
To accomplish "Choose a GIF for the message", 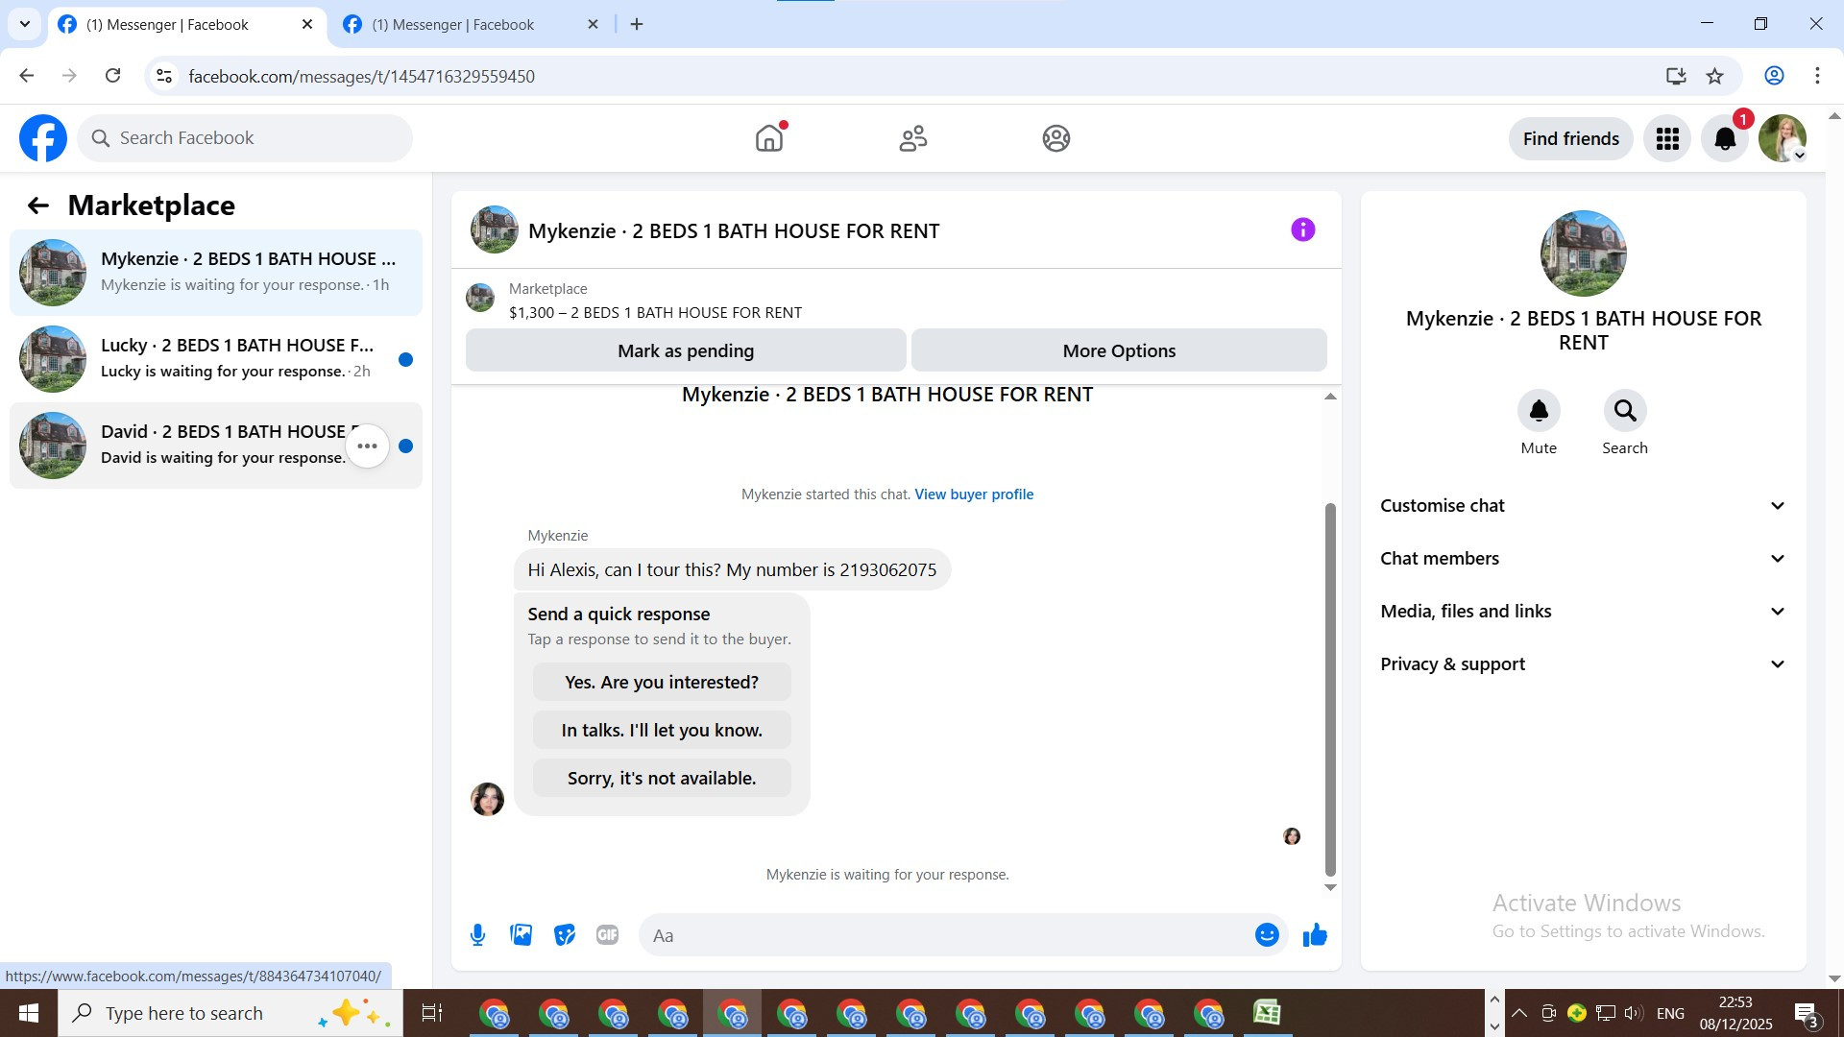I will pos(607,935).
